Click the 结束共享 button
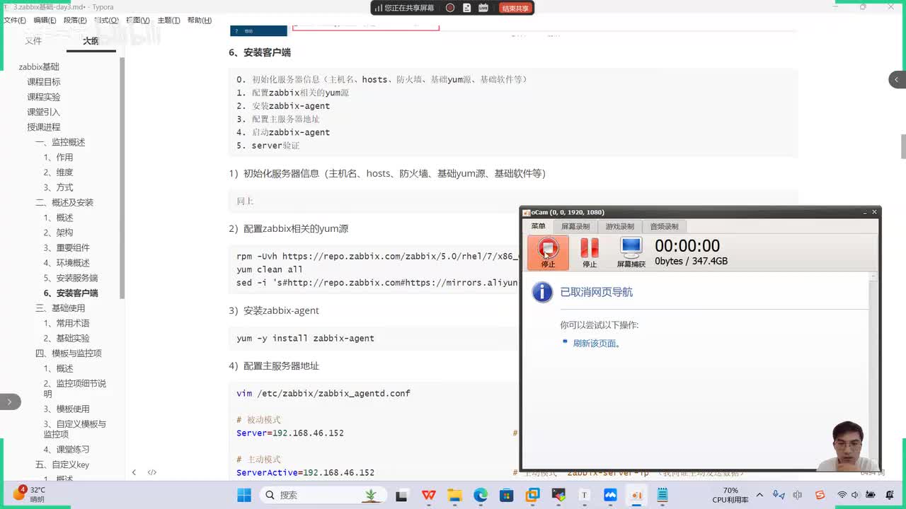Viewport: 906px width, 509px height. (x=515, y=8)
